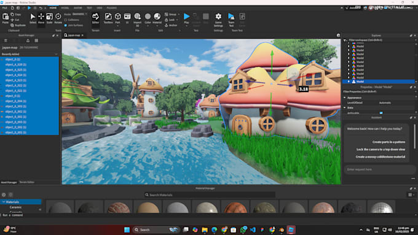Enable the Collisions checkbox
Viewport: 418px width, 235px height.
click(x=66, y=20)
